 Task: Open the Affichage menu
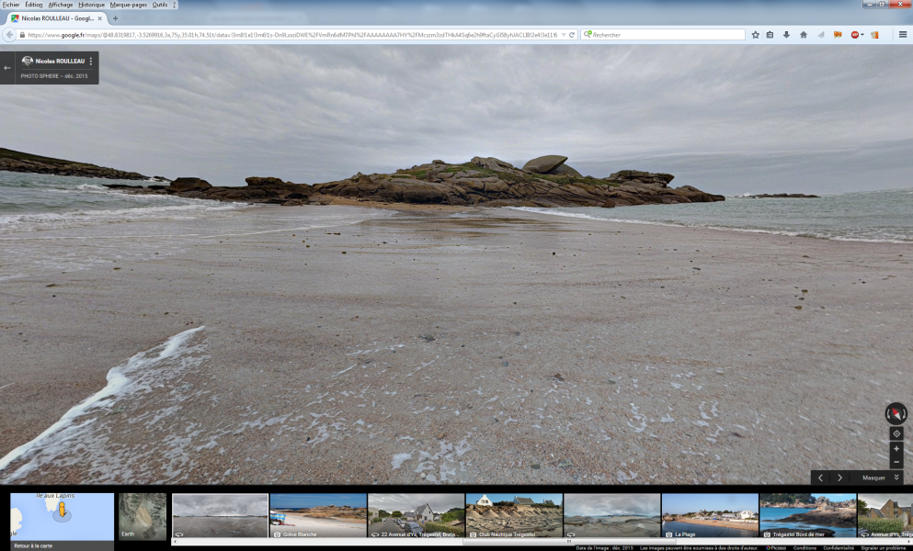point(61,5)
